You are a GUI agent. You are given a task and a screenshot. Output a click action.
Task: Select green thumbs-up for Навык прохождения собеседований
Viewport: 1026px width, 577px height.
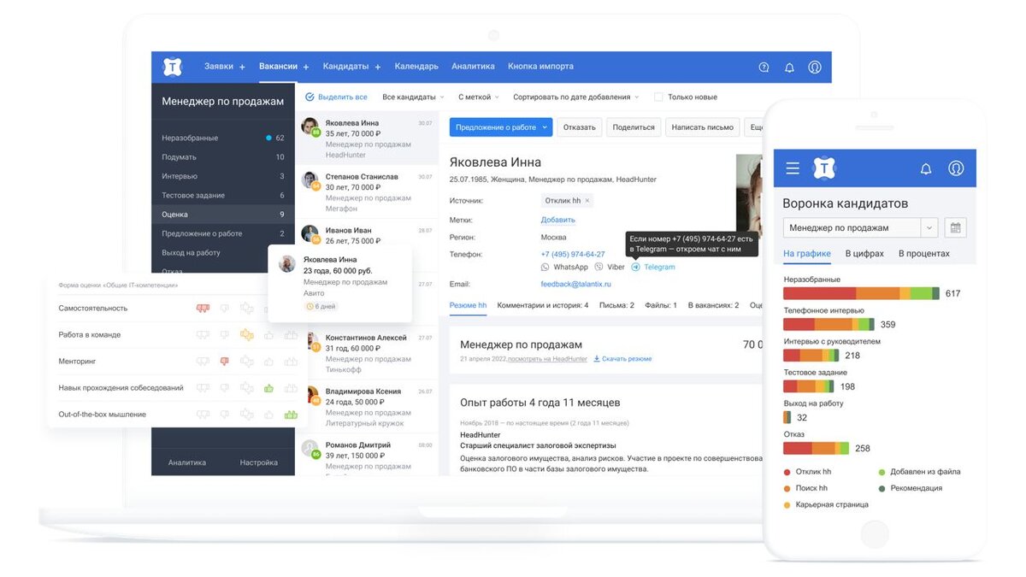[268, 388]
